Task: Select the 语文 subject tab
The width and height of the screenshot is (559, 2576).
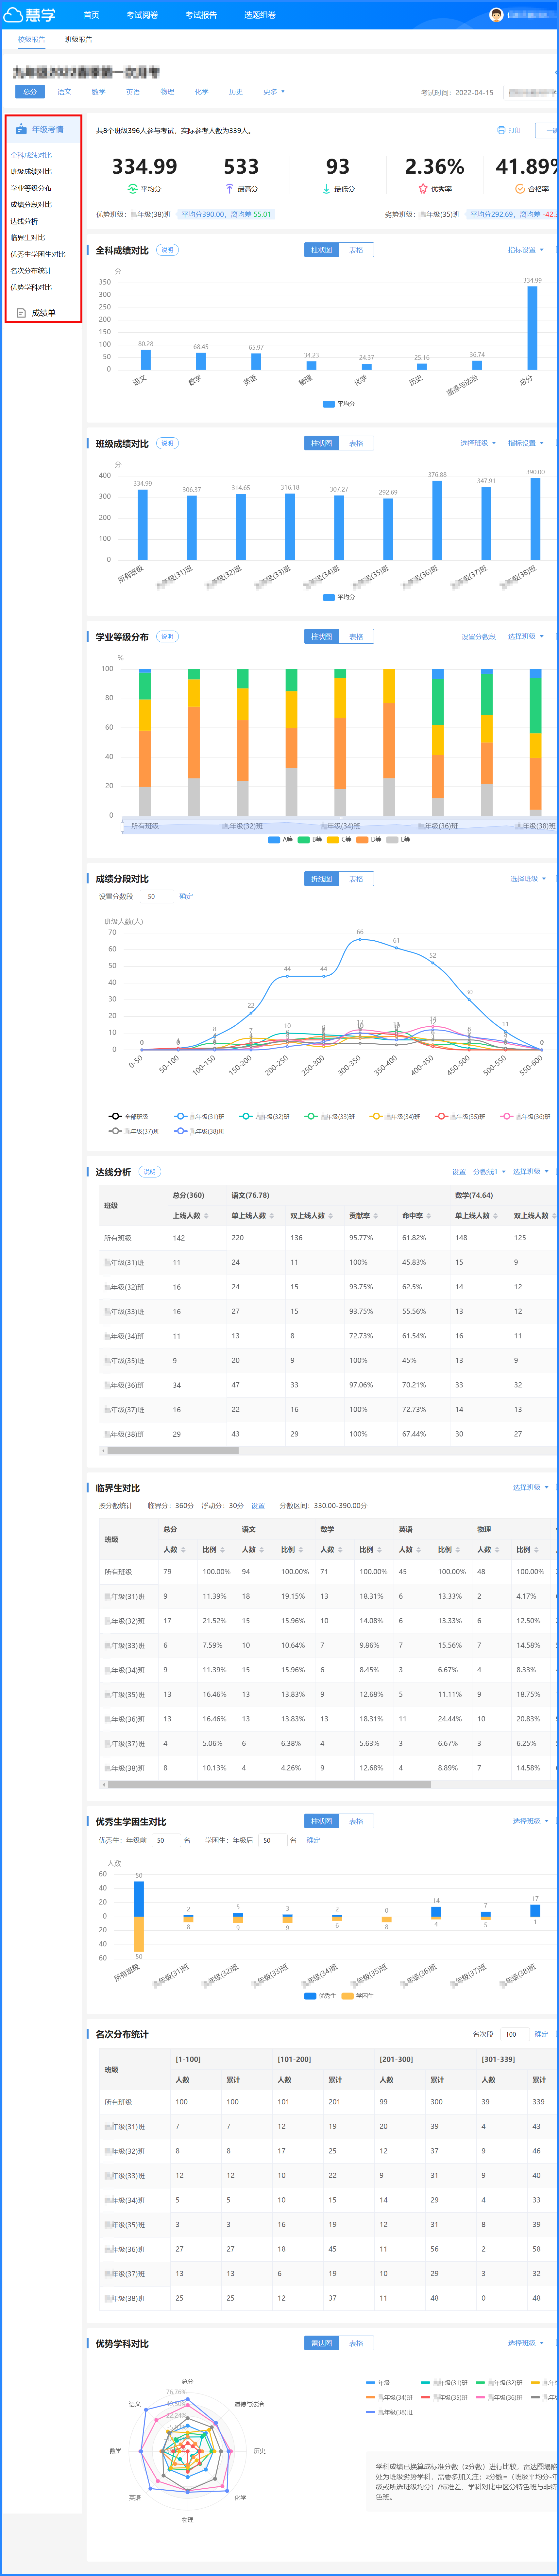Action: coord(64,92)
